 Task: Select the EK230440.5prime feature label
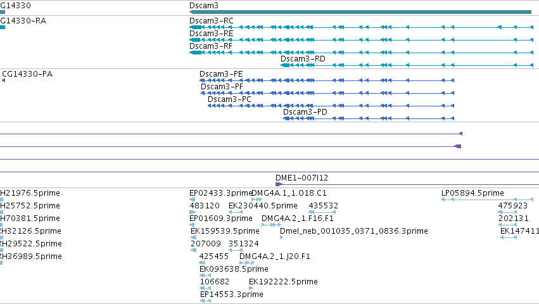tap(263, 206)
